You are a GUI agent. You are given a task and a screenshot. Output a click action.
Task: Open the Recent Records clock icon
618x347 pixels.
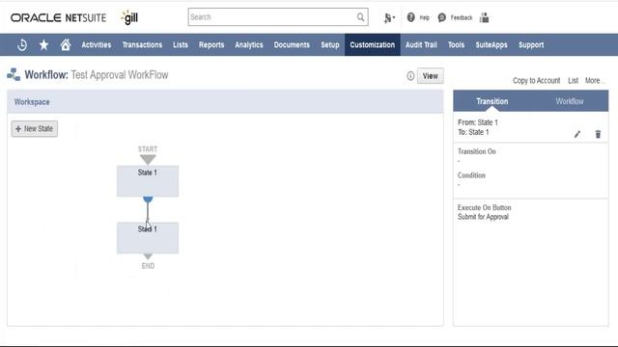point(22,45)
